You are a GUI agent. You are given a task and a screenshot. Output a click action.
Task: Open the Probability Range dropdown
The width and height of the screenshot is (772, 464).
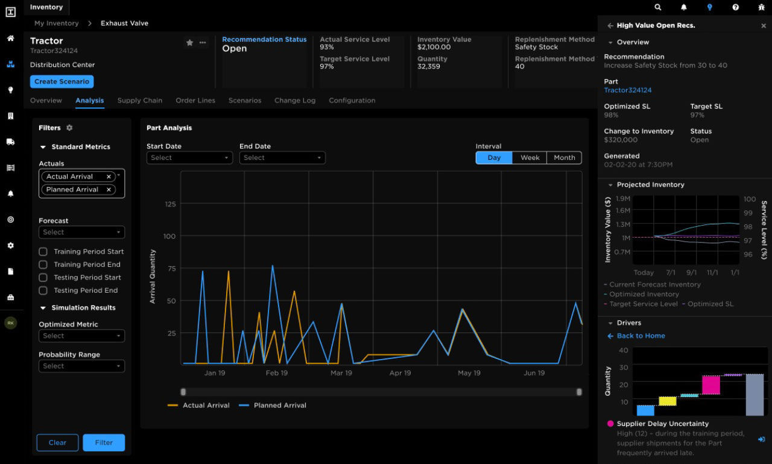coord(81,366)
